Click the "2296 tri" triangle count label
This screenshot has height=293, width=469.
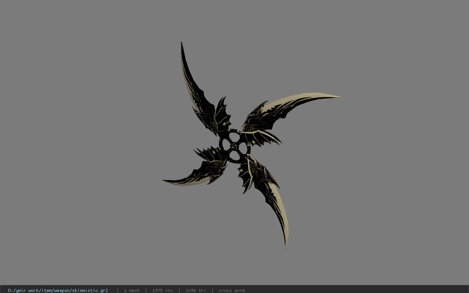pos(196,290)
